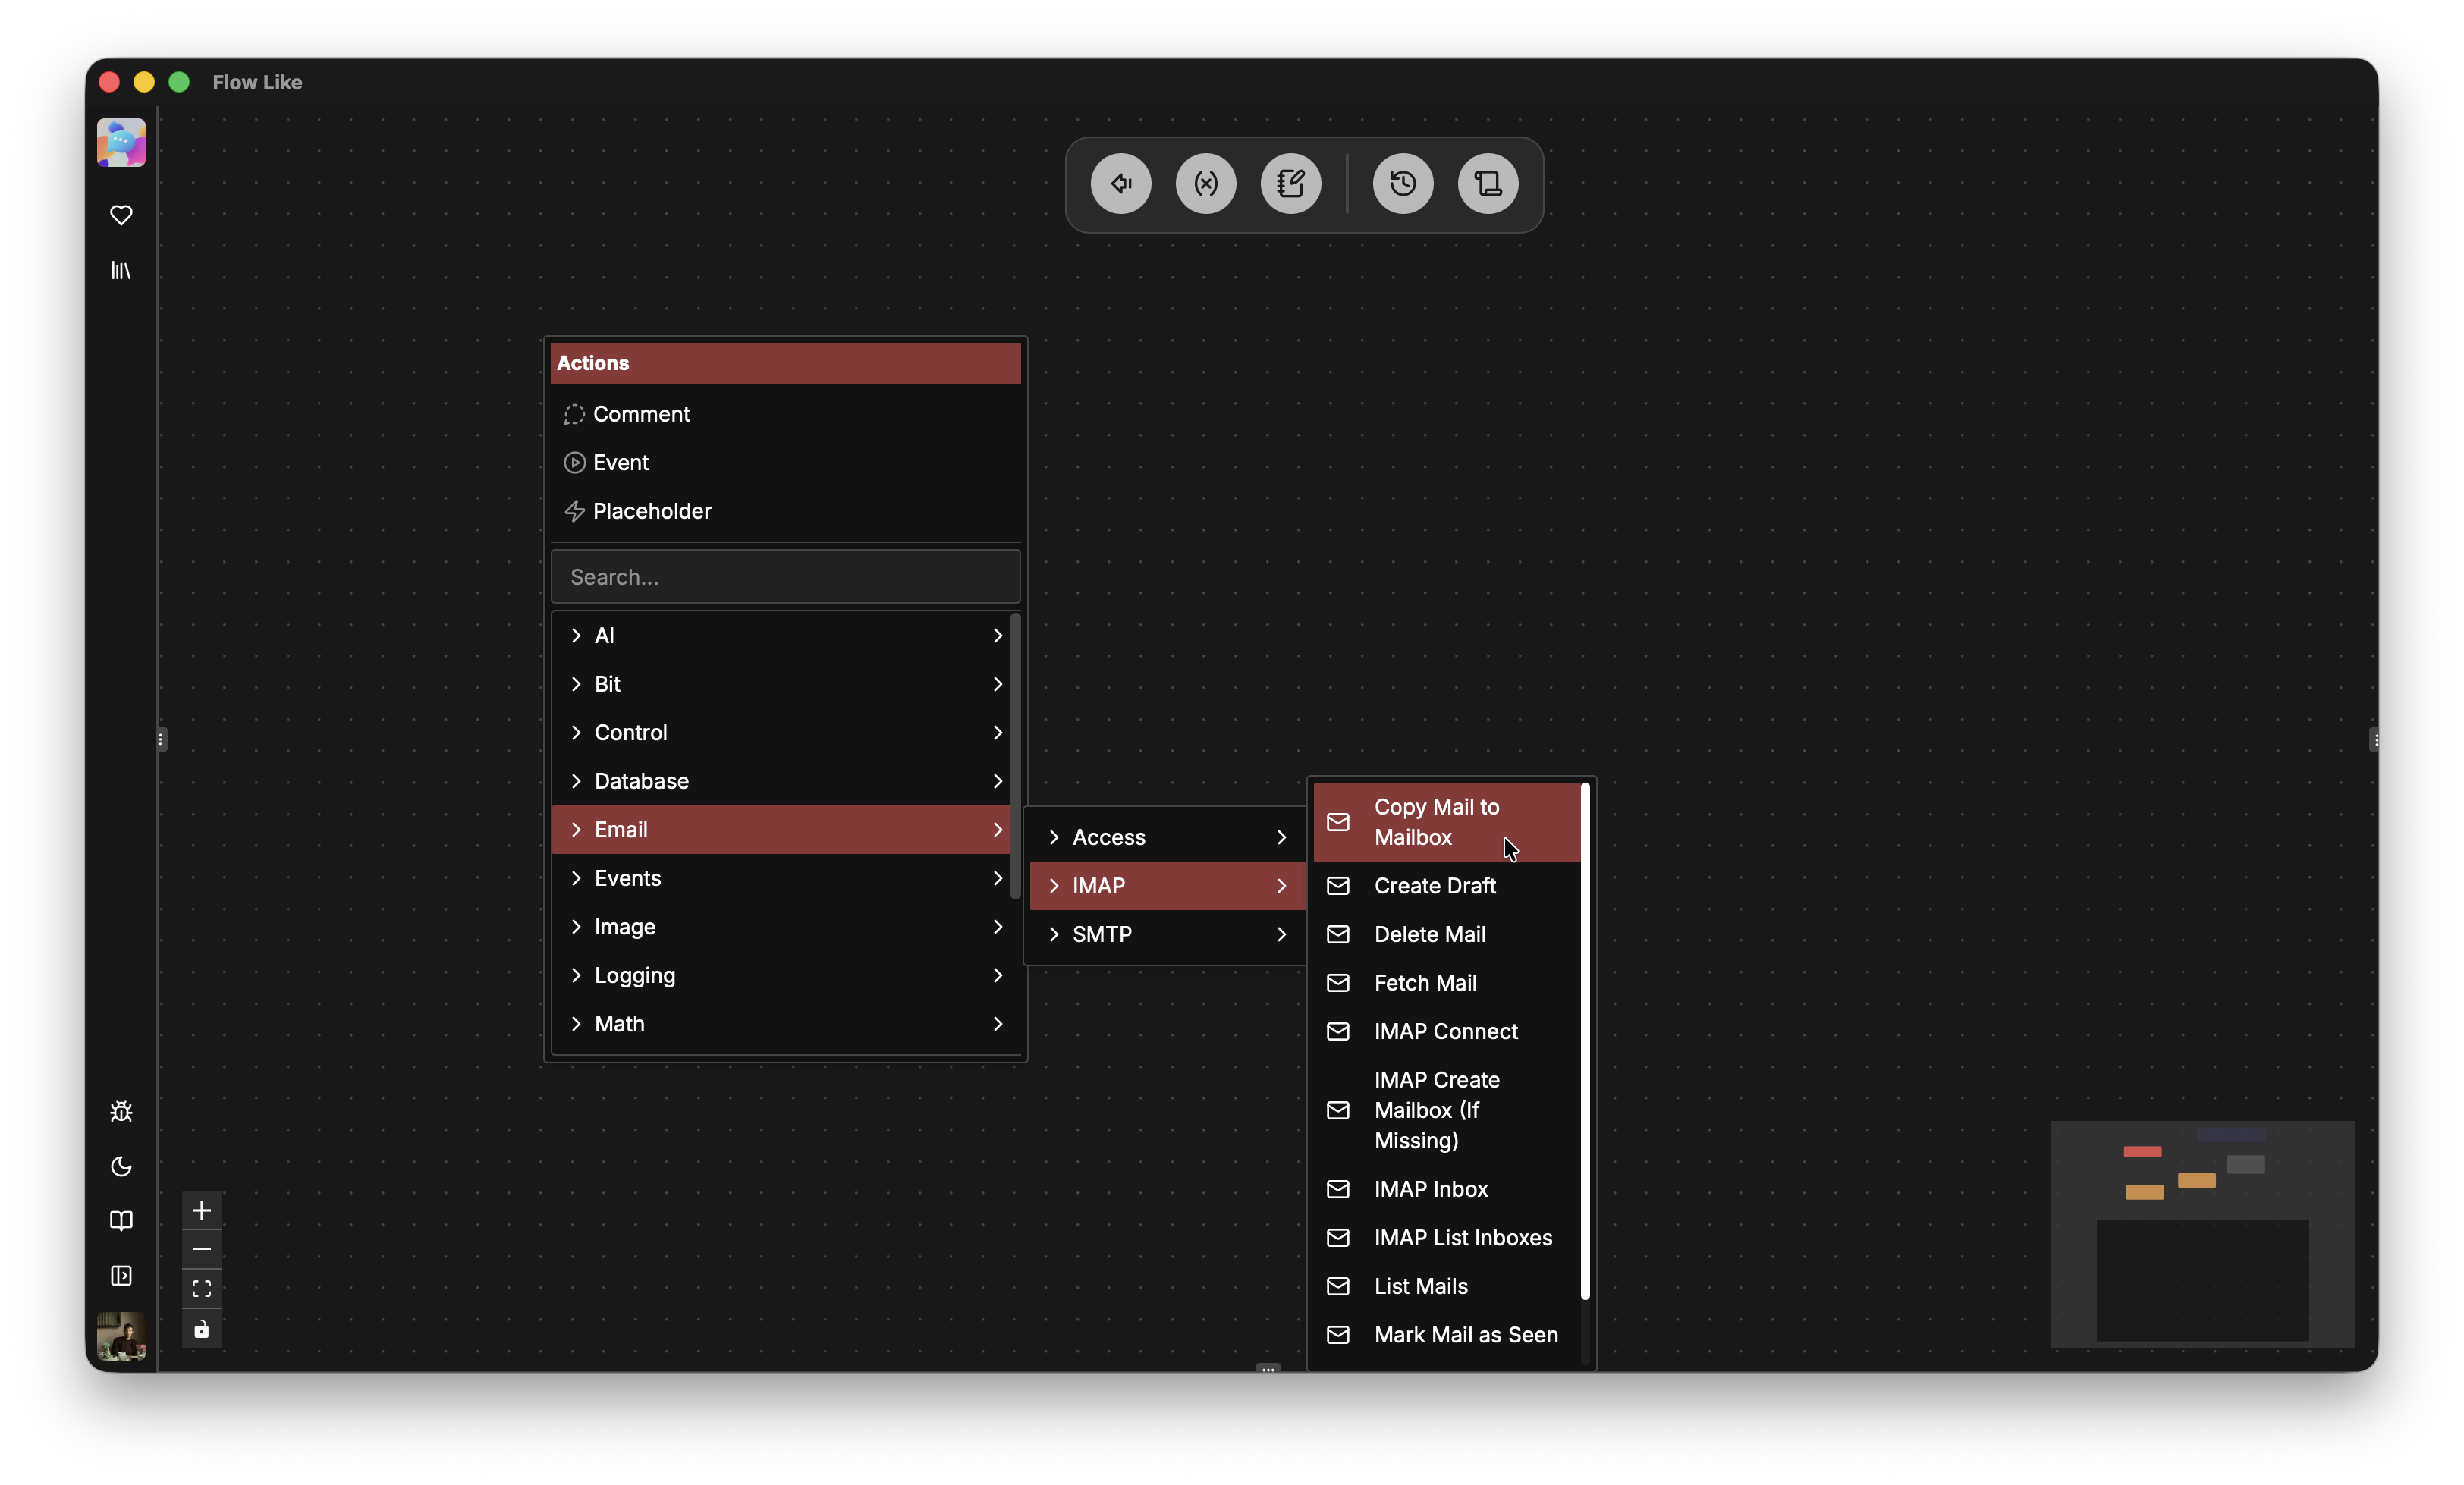2464x1485 pixels.
Task: Expand the AI category in the actions list
Action: 784,635
